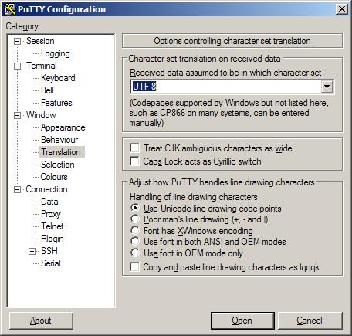Viewport: 352px width, 336px height.
Task: Select the Logging category
Action: (56, 53)
